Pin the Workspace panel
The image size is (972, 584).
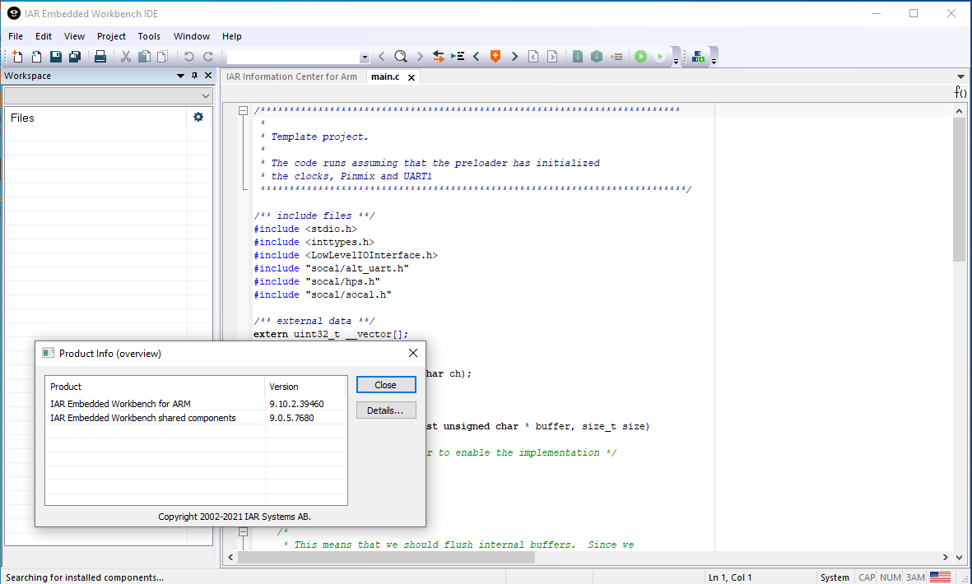tap(195, 76)
